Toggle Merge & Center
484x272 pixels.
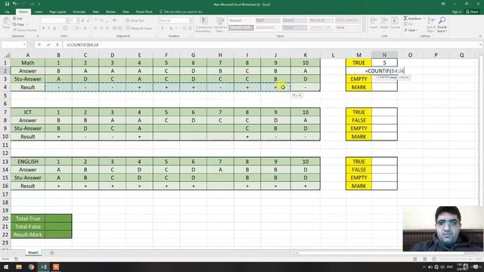coord(138,28)
